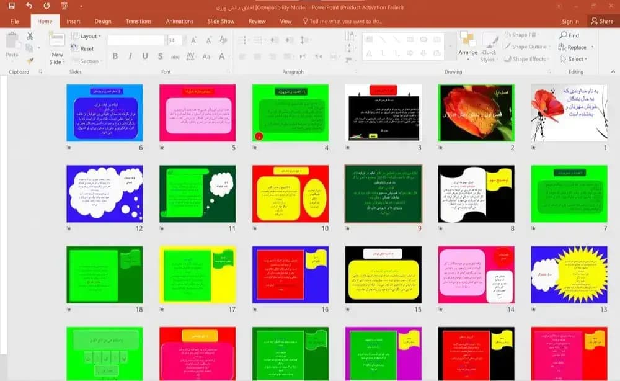620x381 pixels.
Task: Select slide 1 thumbnail with poppy flower
Action: point(569,113)
